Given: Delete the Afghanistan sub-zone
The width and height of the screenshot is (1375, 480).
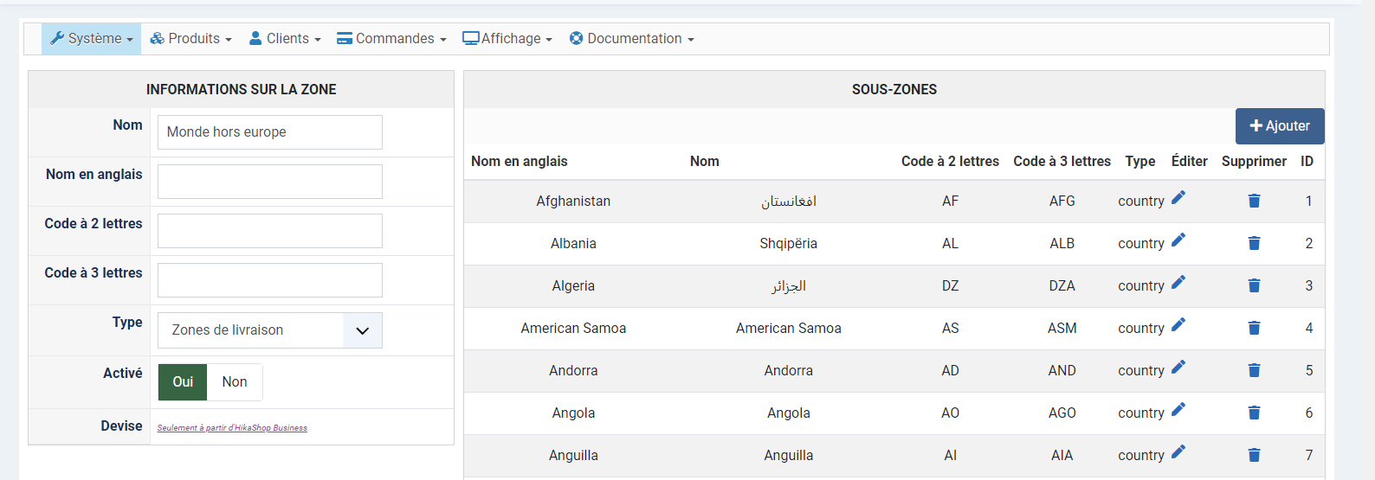Looking at the screenshot, I should click(1254, 201).
